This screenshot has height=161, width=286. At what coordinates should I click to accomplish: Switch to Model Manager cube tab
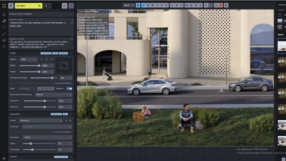4,40
